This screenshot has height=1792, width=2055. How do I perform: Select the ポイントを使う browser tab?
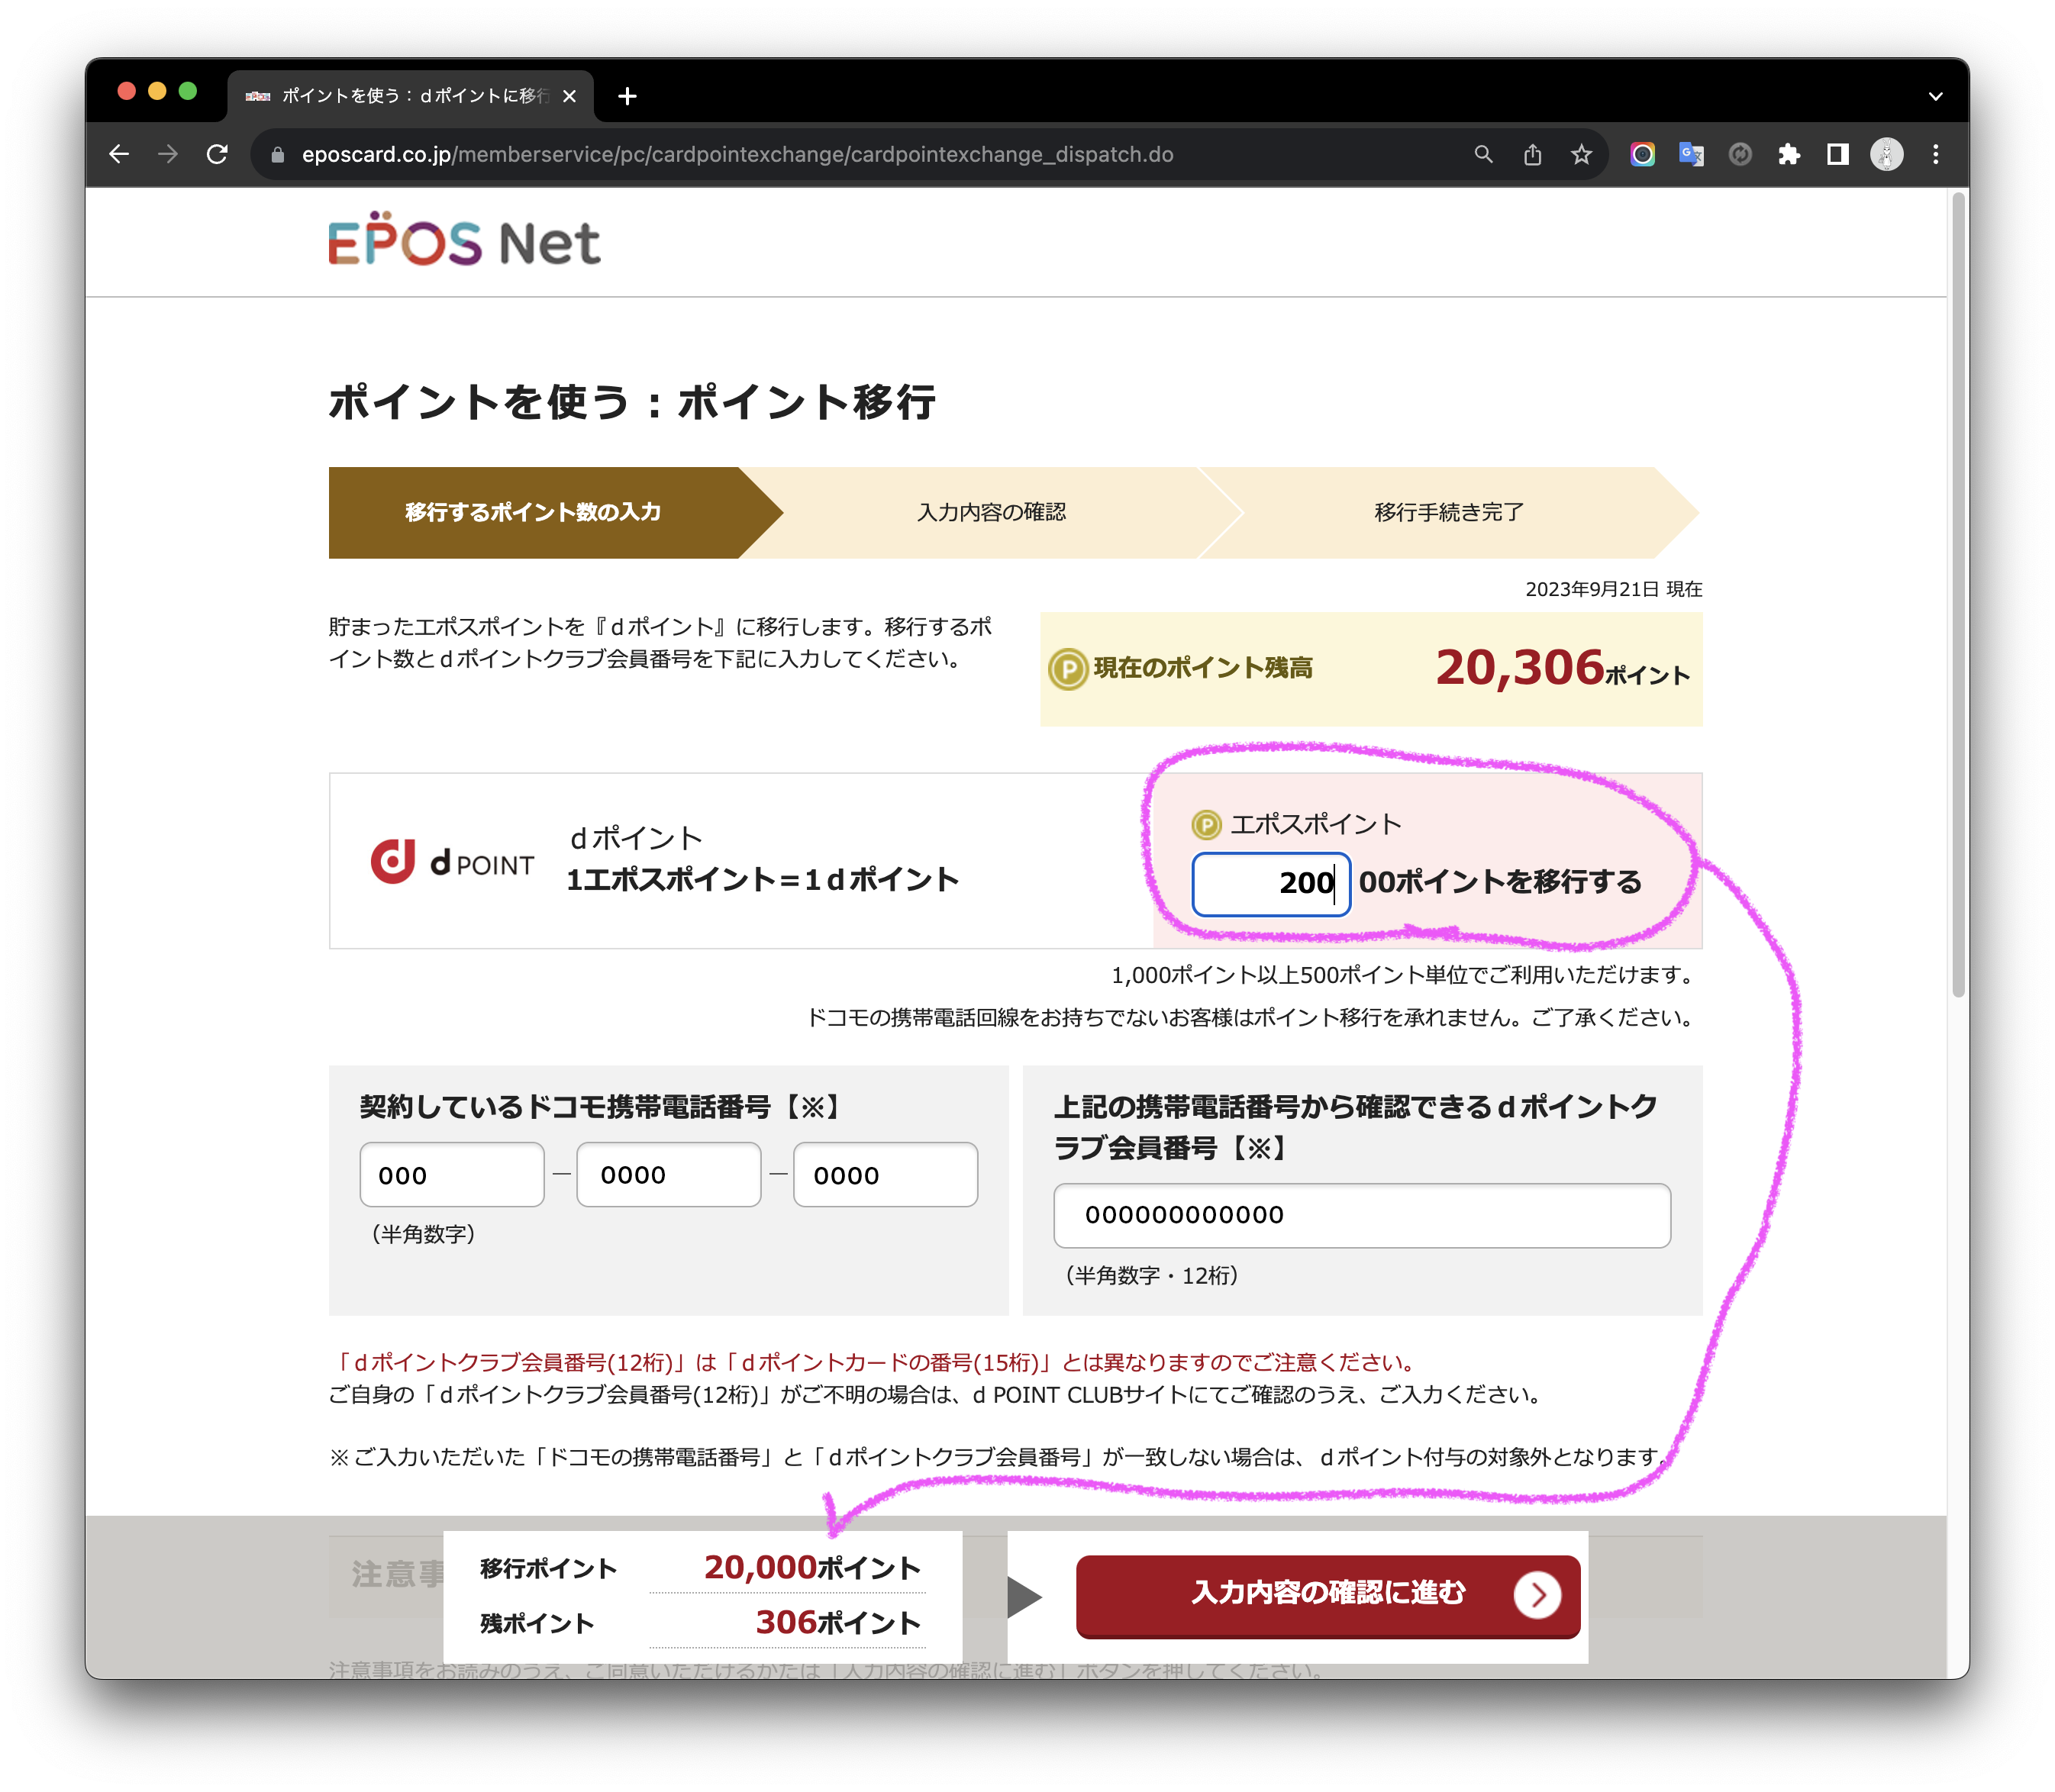click(410, 96)
